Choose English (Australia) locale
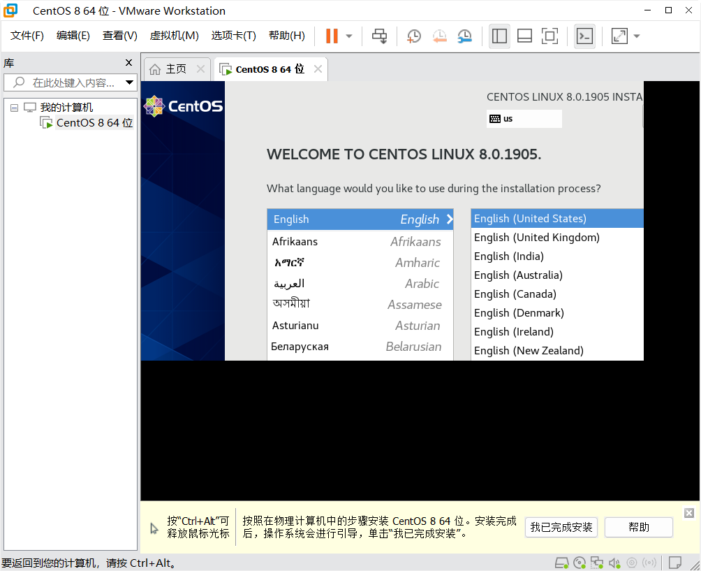 click(557, 275)
